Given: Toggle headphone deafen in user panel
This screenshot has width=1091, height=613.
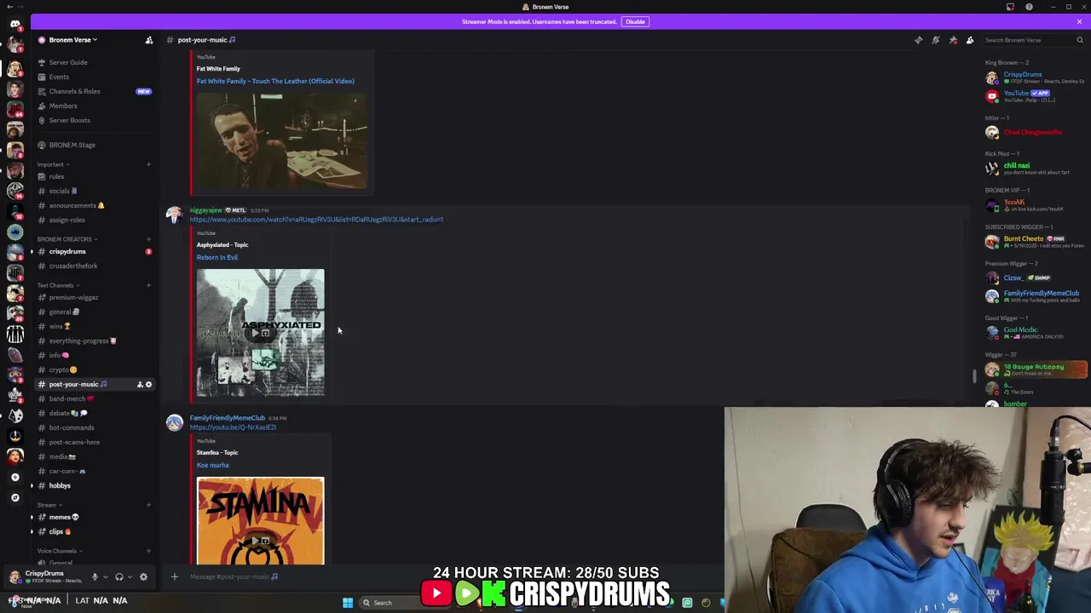Looking at the screenshot, I should 119,577.
